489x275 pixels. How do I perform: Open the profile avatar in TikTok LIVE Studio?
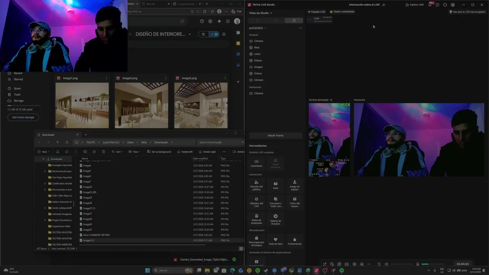click(453, 5)
